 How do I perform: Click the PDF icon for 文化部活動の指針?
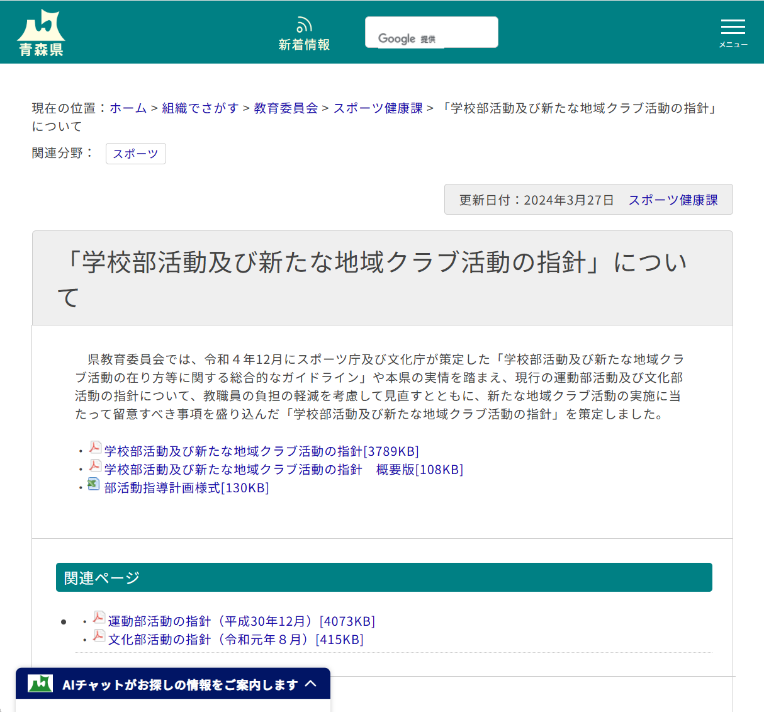point(98,636)
